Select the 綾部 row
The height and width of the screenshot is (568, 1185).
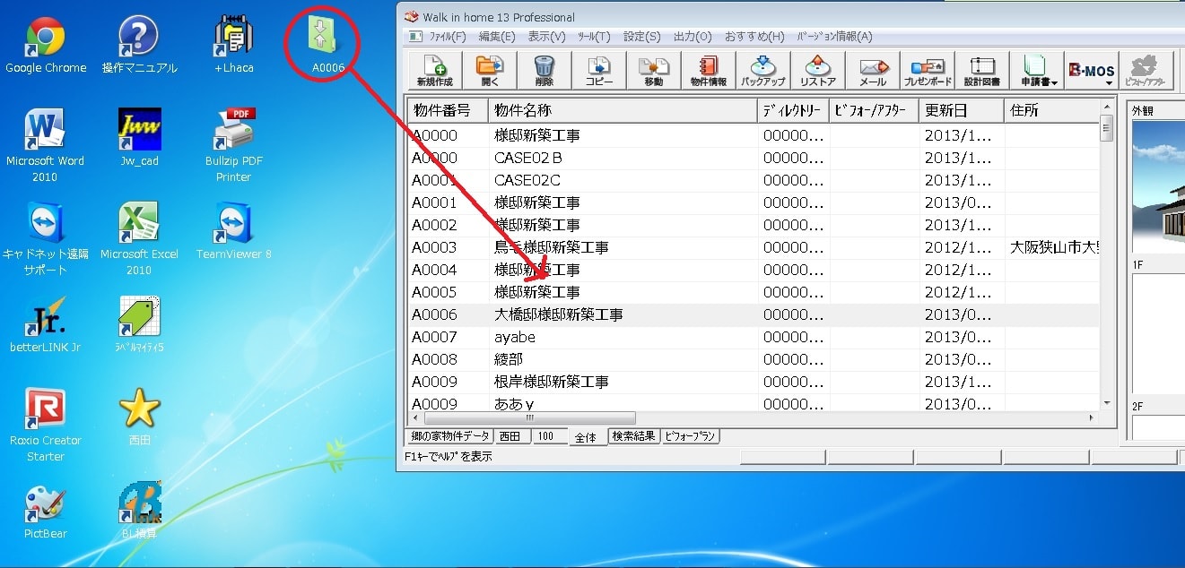(754, 359)
